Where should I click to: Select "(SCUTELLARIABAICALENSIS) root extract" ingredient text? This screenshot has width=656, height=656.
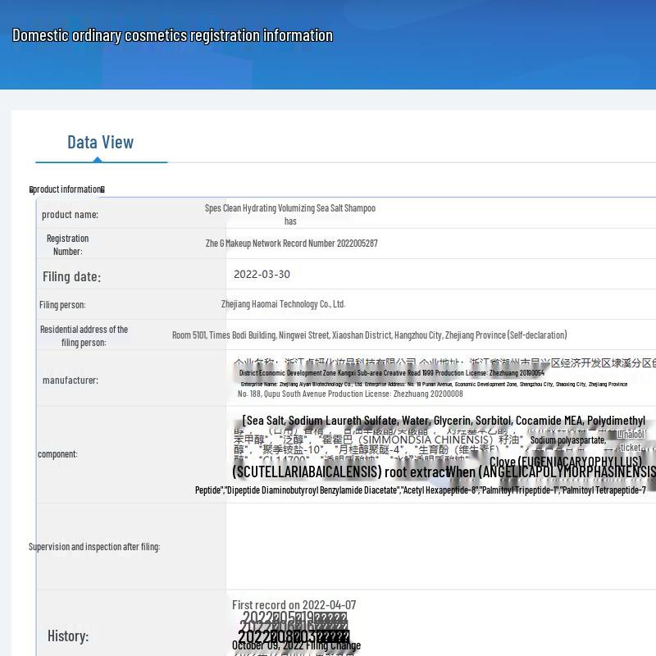(341, 472)
